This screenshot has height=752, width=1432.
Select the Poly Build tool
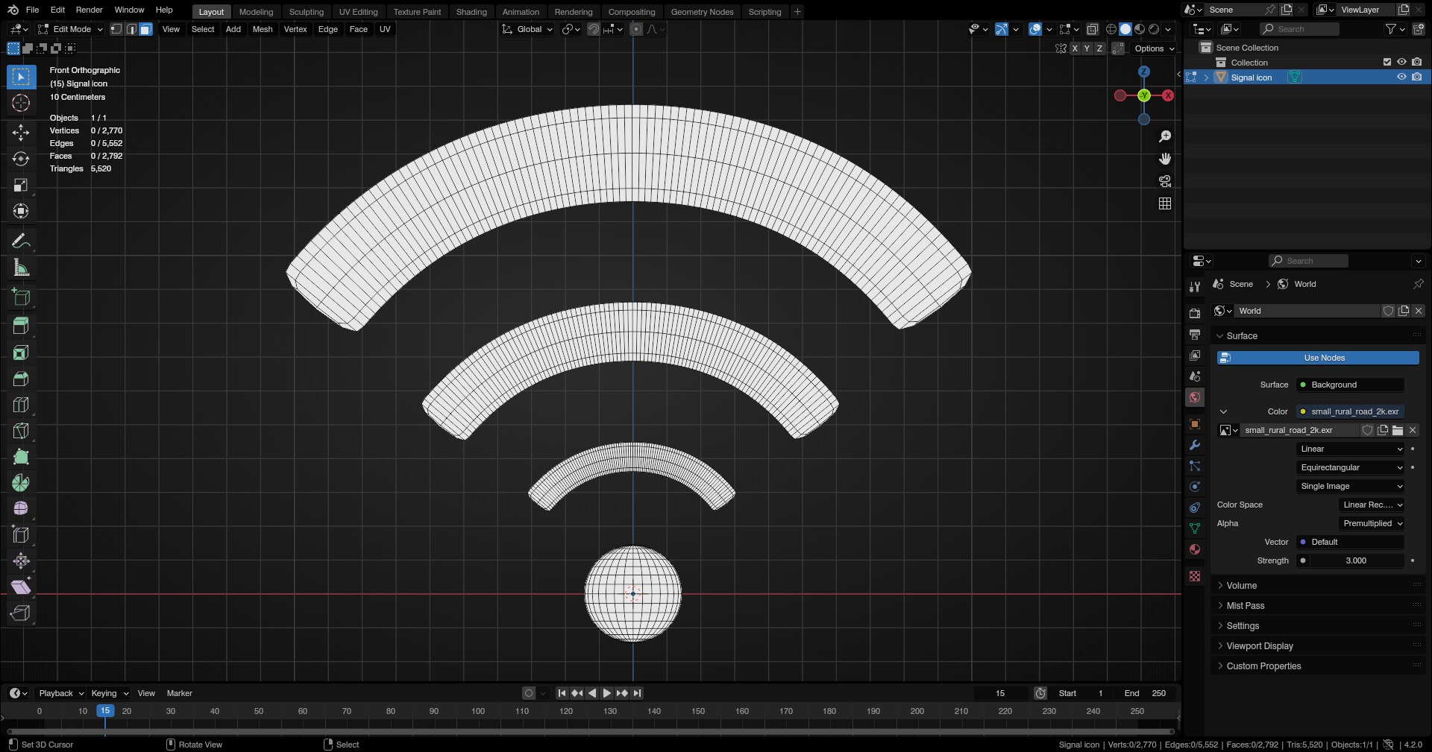(x=21, y=457)
